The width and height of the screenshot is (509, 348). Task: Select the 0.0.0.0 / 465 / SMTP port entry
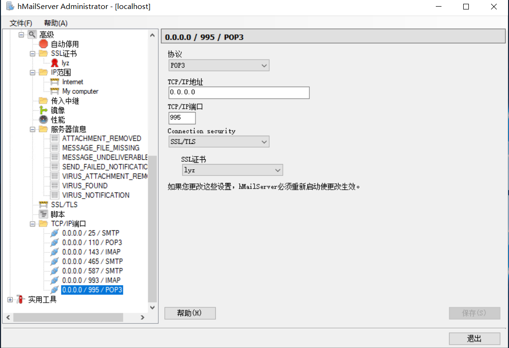(90, 261)
